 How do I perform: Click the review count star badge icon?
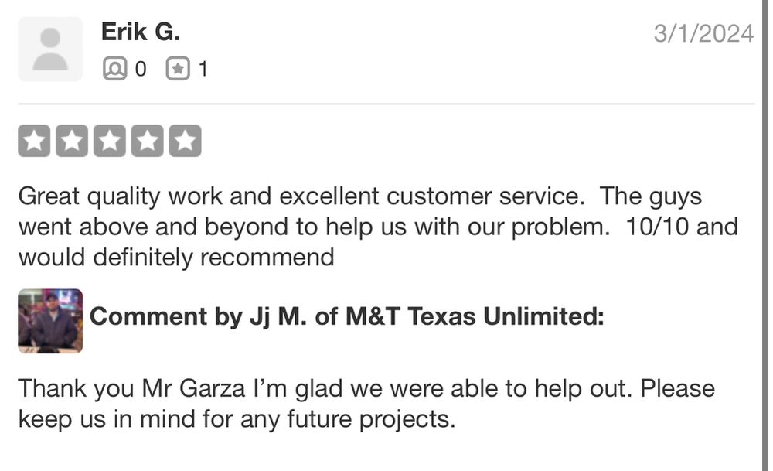point(179,68)
